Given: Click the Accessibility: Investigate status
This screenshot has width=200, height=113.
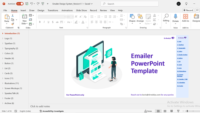Looking at the screenshot, I should pos(52,111).
